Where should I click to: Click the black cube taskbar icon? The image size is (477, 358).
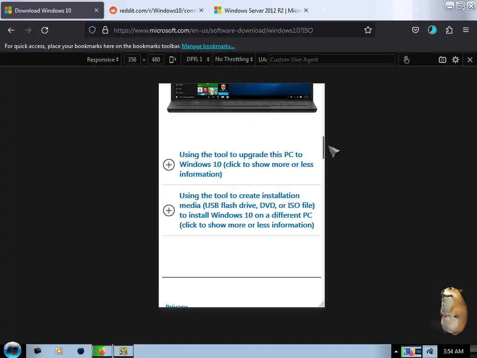(37, 351)
